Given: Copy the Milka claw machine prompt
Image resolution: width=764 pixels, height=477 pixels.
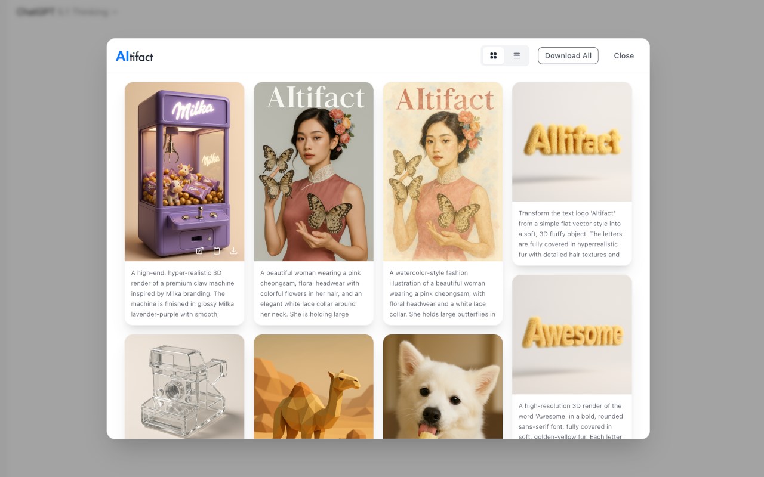Looking at the screenshot, I should (x=217, y=251).
